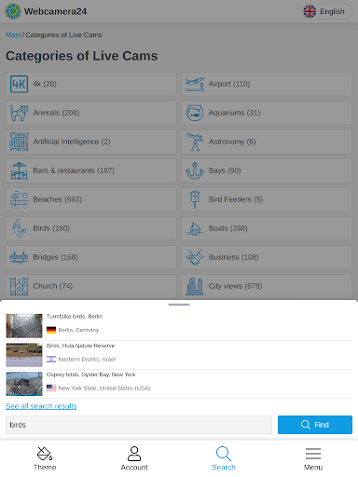
Task: Open the Airport (110) category
Action: coord(267,84)
